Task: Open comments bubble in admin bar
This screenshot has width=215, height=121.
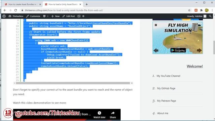Action: click(46, 16)
